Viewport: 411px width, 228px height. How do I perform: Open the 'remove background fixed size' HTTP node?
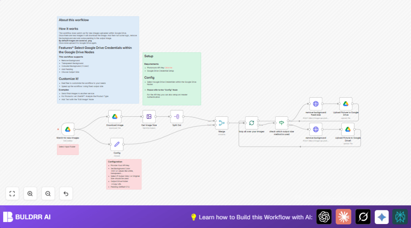(315, 104)
